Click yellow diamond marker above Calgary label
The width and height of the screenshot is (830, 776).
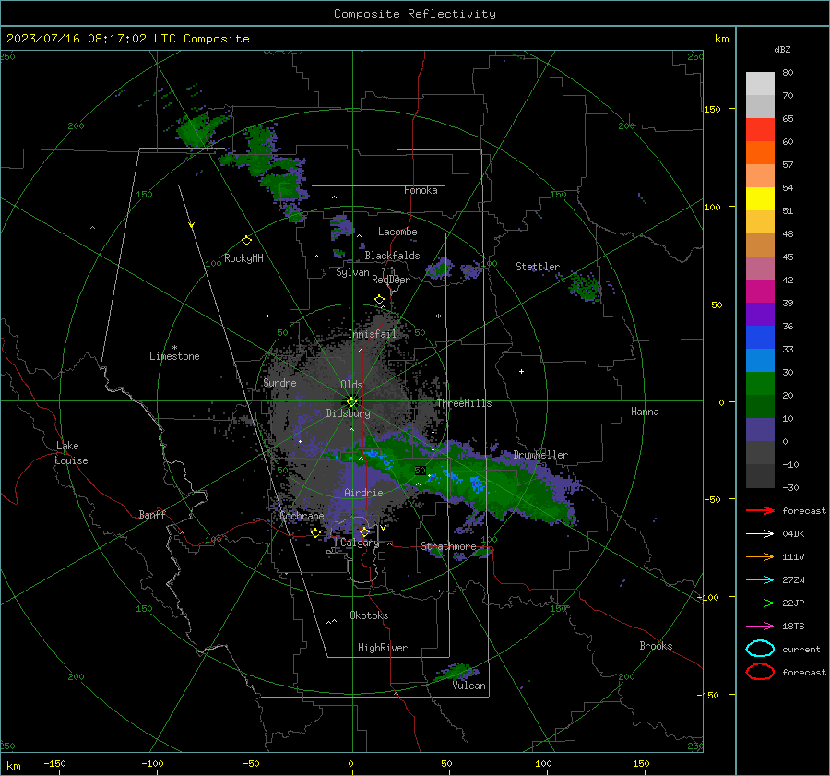click(x=364, y=531)
